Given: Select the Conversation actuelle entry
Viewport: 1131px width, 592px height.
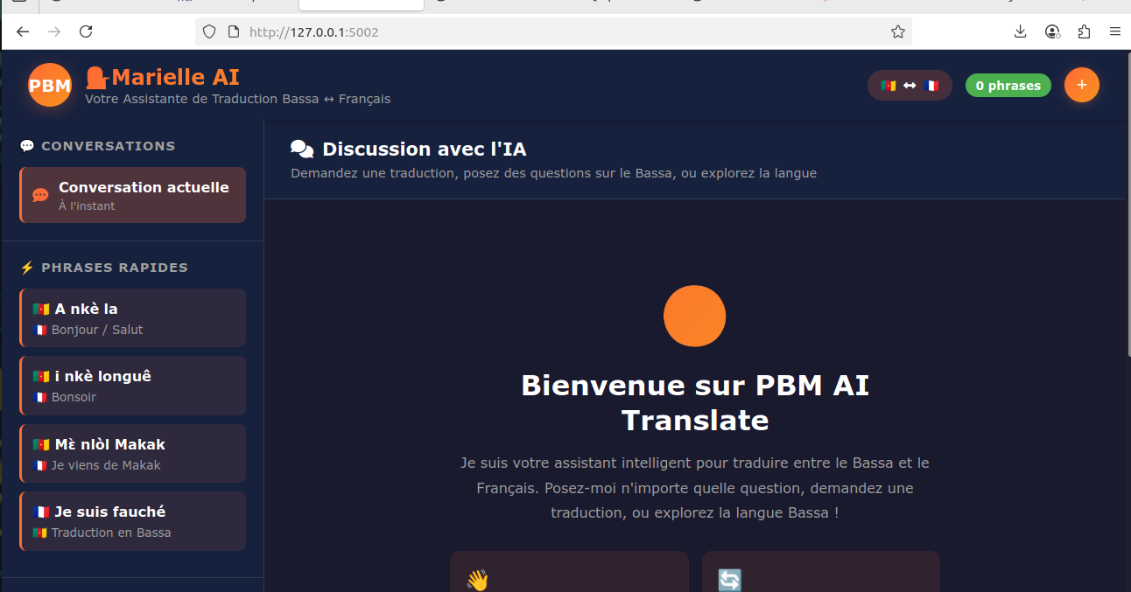Looking at the screenshot, I should click(131, 194).
